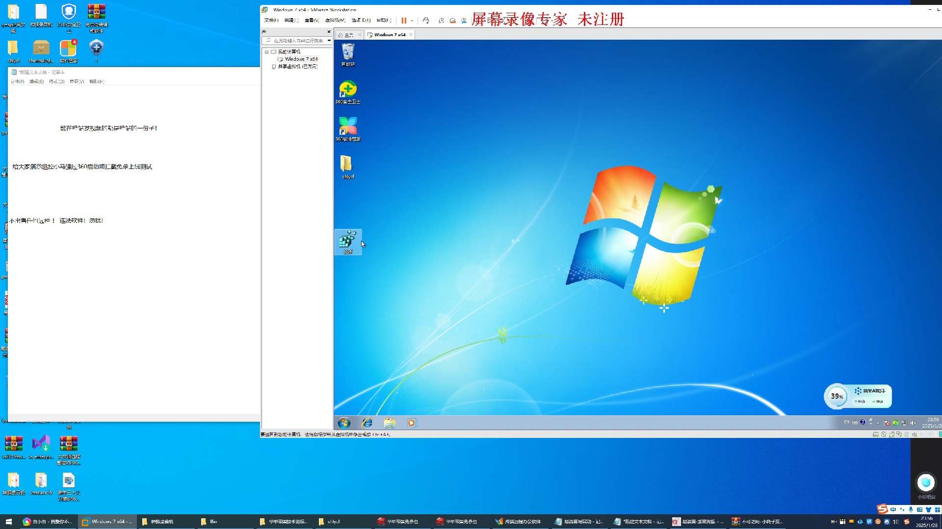Viewport: 942px width, 529px height.
Task: Click the send Ctrl+Alt+Del toolbar icon
Action: click(x=426, y=21)
